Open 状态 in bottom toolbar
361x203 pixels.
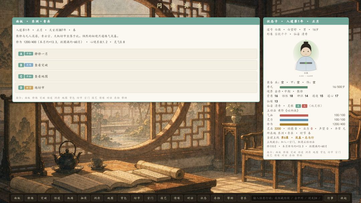(x=204, y=198)
